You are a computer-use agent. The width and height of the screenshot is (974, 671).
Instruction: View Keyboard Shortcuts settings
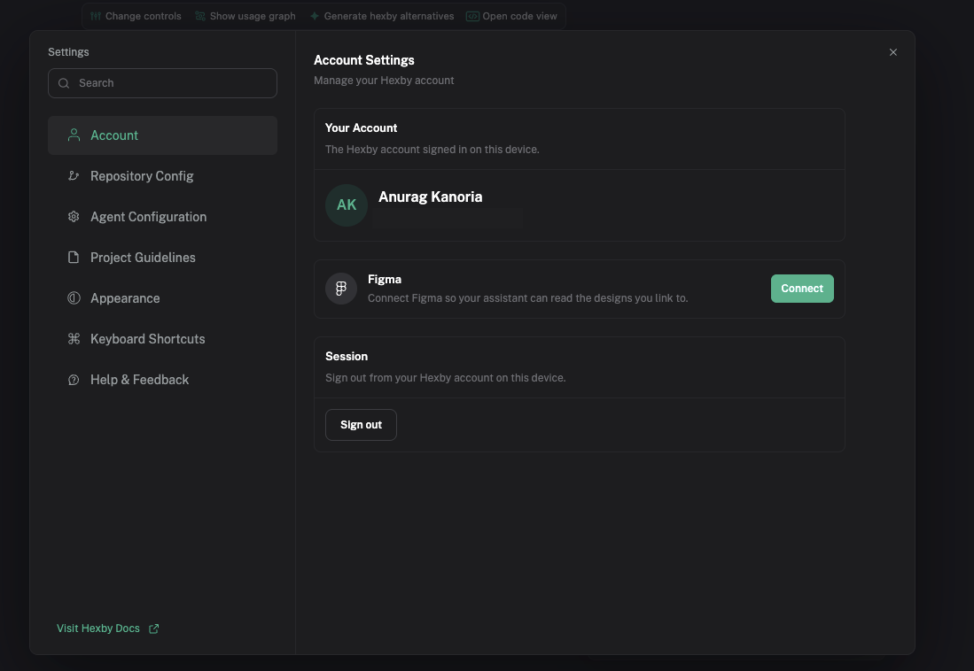coord(163,339)
